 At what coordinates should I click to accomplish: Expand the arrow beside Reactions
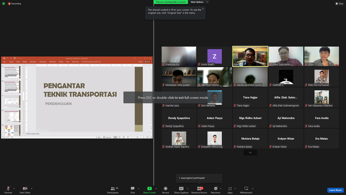tap(221, 188)
